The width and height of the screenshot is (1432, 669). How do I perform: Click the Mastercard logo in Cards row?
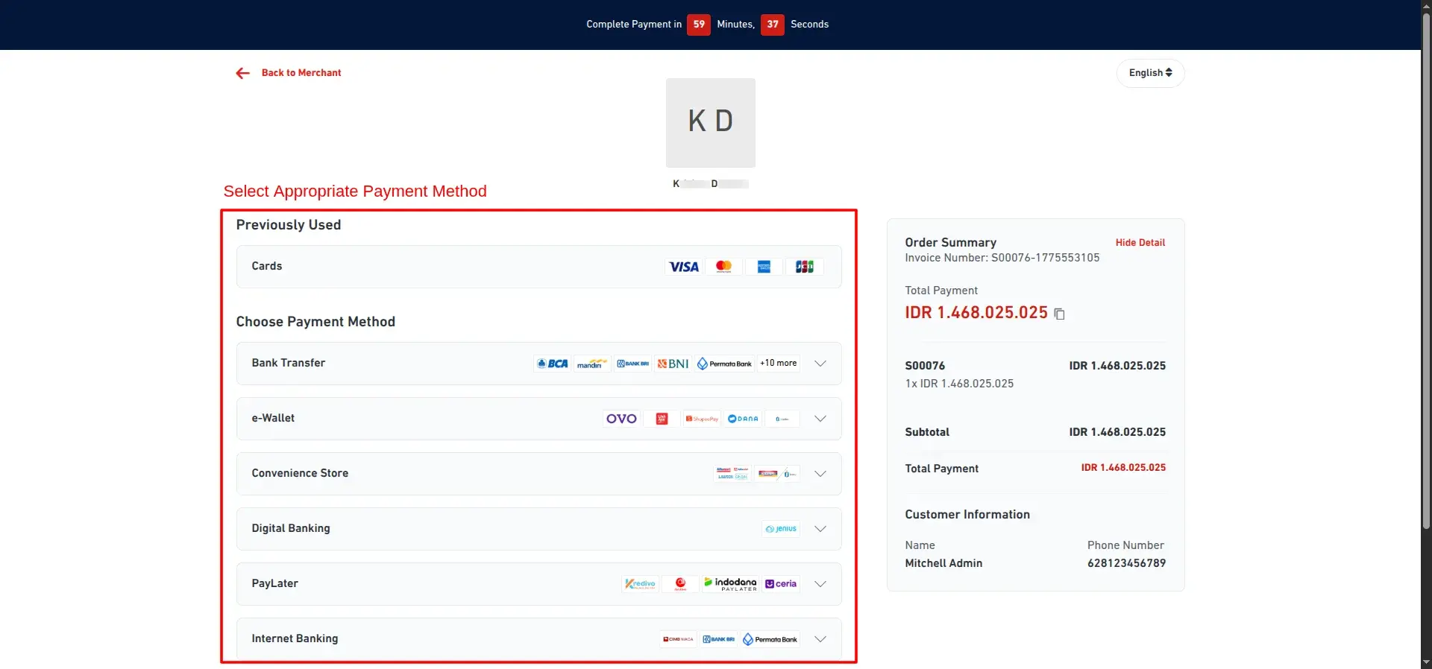(723, 267)
